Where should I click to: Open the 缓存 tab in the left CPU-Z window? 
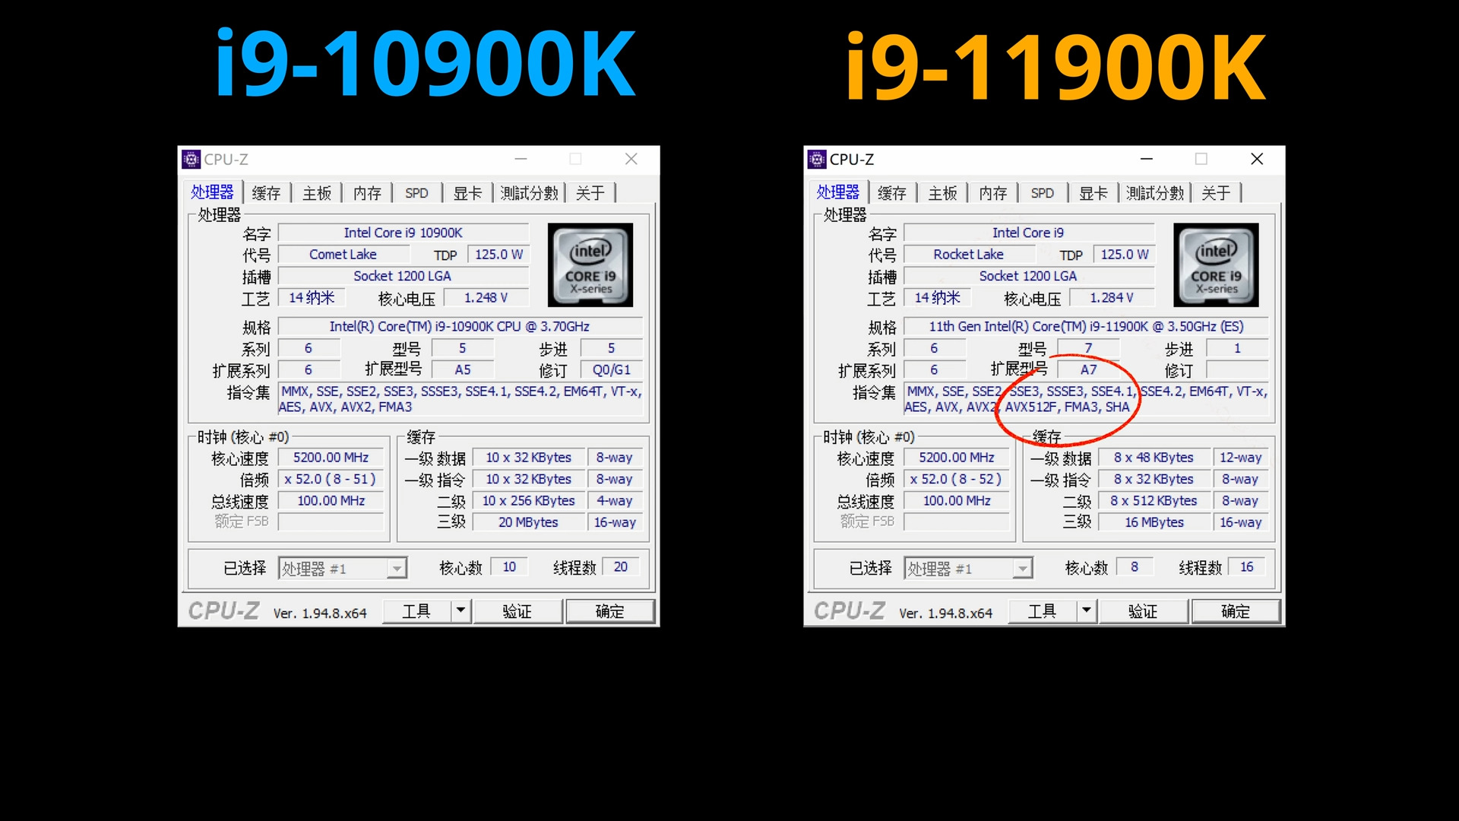pos(266,193)
